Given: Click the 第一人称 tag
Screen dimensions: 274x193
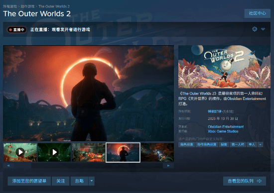Looking at the screenshot, I should click(238, 144).
